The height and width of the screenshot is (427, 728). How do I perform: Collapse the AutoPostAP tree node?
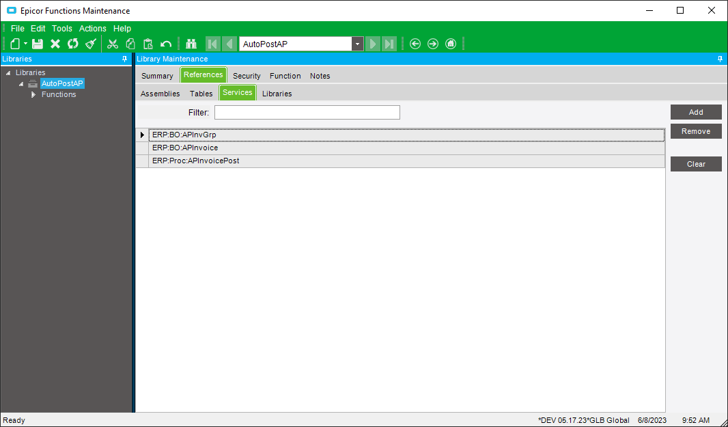tap(21, 84)
